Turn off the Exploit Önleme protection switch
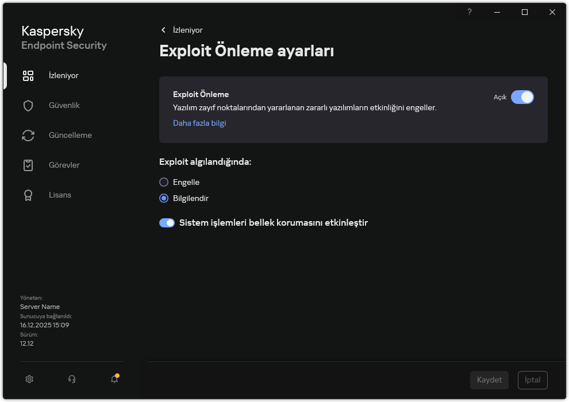The height and width of the screenshot is (402, 569). 522,97
